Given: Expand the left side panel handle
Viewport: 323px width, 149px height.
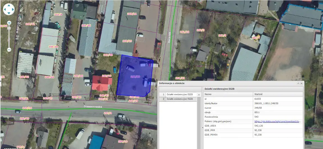Looking at the screenshot, I should [x=1, y=81].
